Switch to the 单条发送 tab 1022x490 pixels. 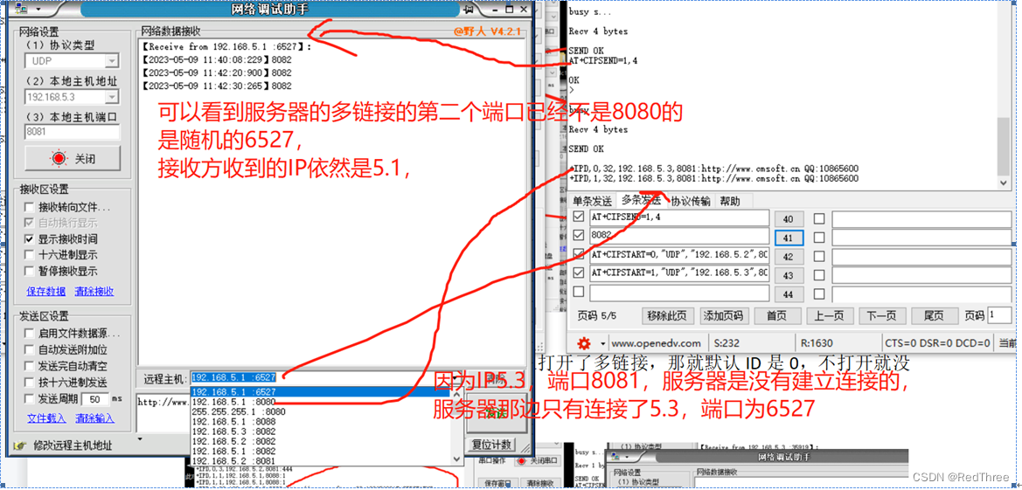(x=592, y=201)
